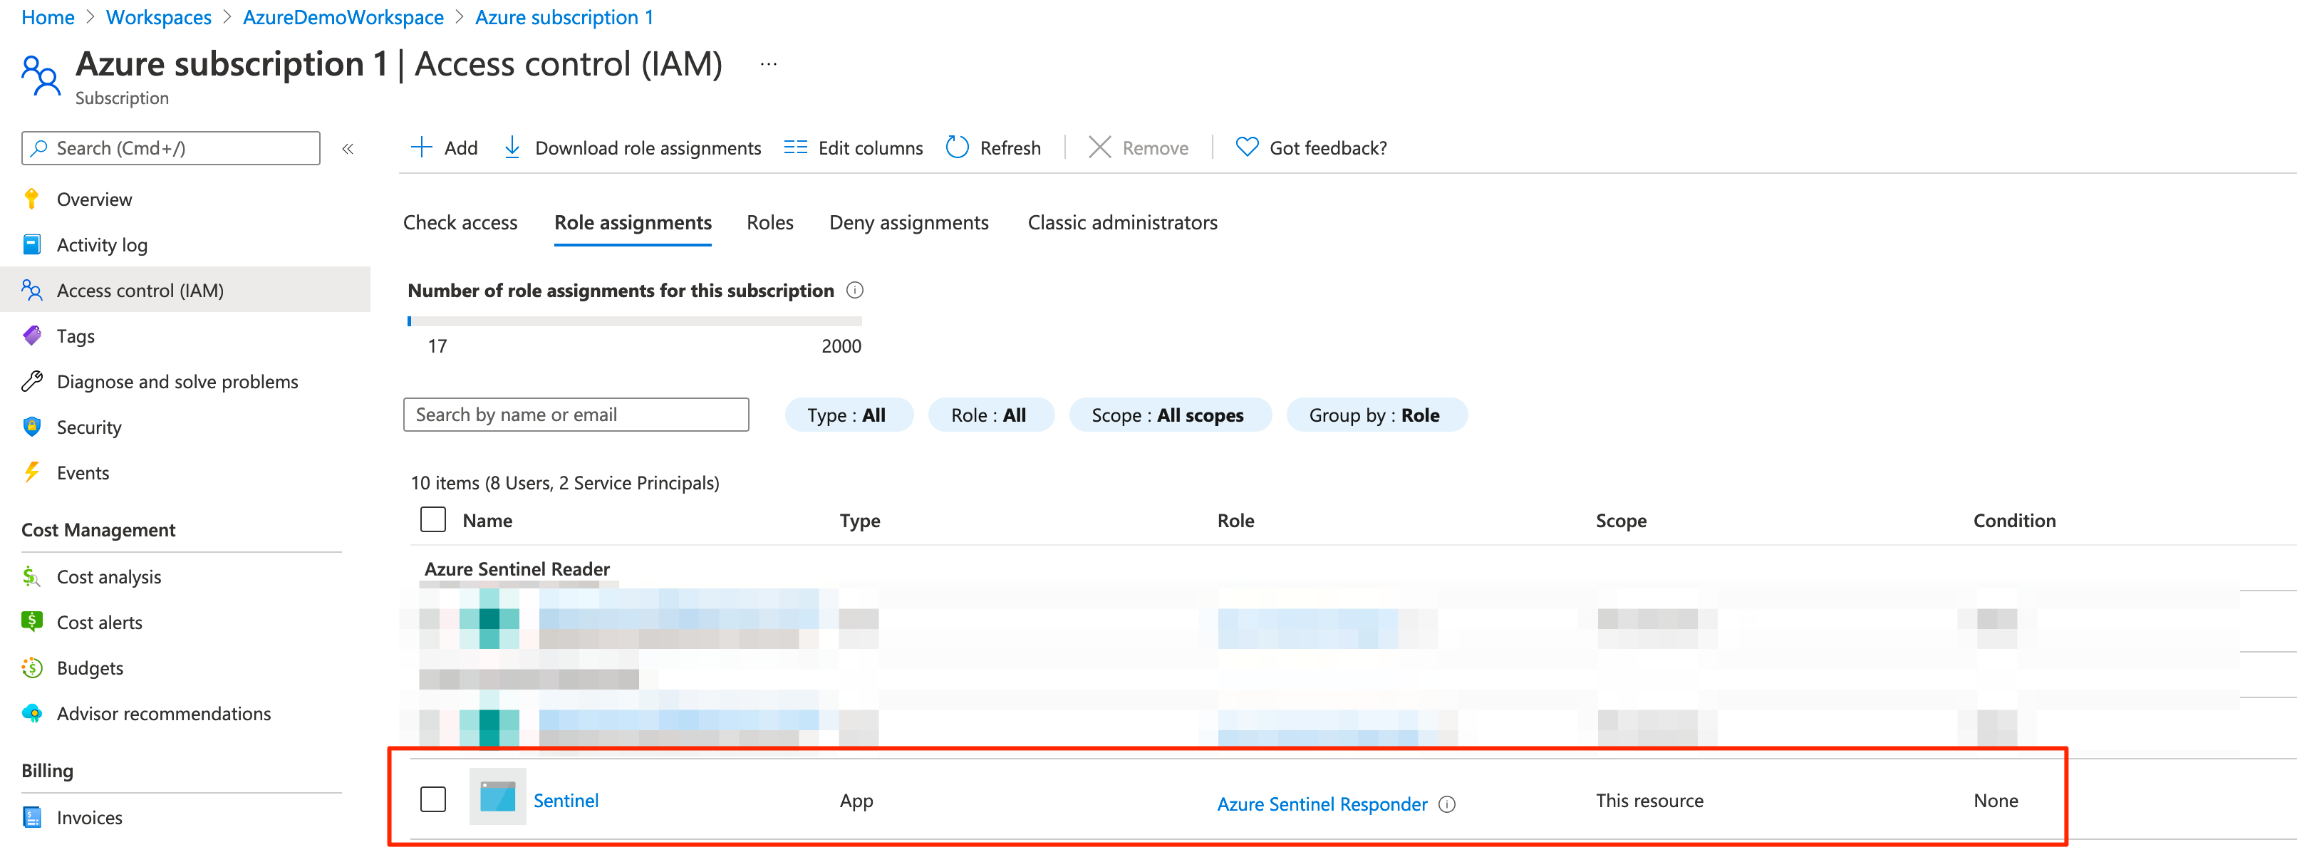Viewport: 2297px width, 852px height.
Task: Click the Add plus icon
Action: pyautogui.click(x=421, y=147)
